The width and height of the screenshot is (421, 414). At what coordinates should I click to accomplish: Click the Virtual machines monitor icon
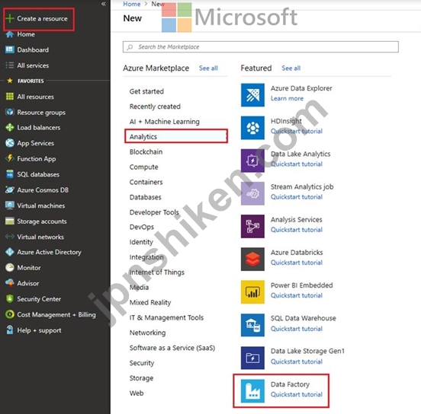coord(10,205)
